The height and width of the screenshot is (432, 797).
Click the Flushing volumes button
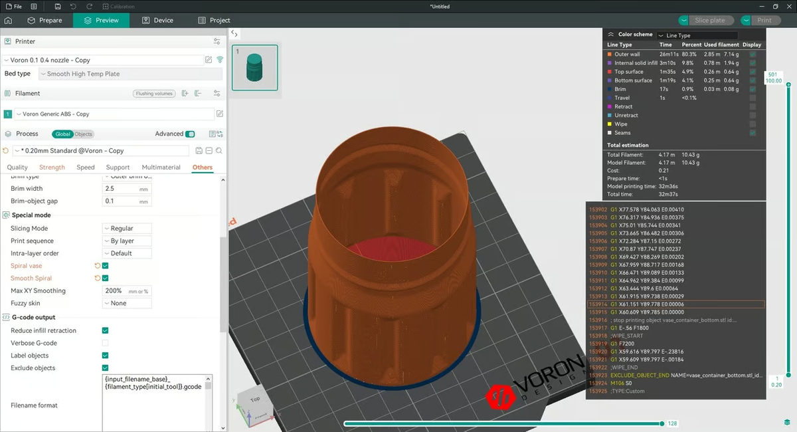click(x=154, y=93)
